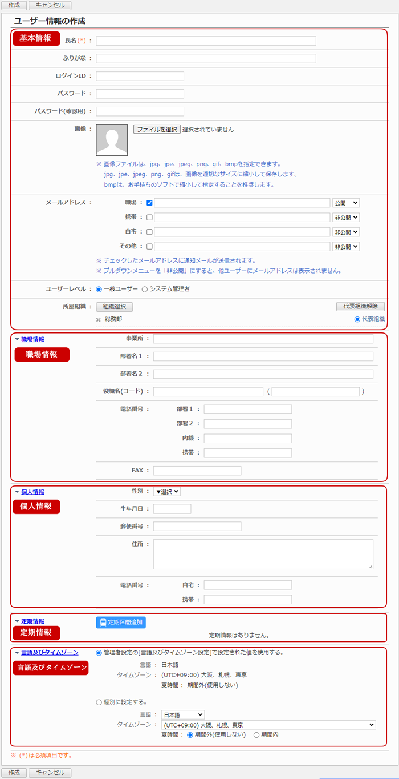
Task: Select the 一般ユーザー radio button
Action: [99, 289]
